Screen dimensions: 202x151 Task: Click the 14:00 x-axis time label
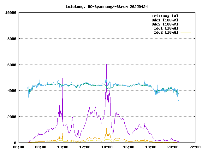click(107, 147)
